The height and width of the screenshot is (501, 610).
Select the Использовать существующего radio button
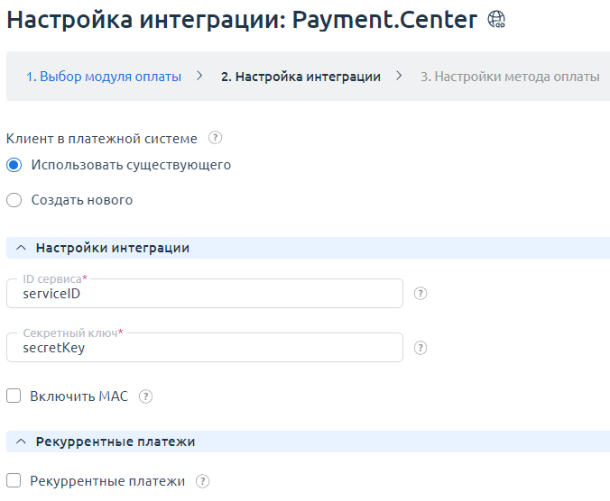(x=14, y=166)
